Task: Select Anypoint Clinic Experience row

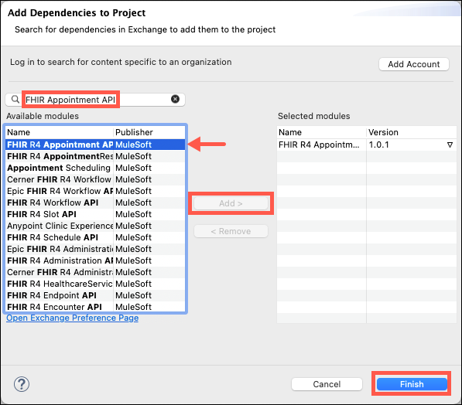Action: 95,226
